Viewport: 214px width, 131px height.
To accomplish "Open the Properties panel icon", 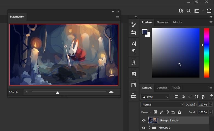I will coord(134,74).
